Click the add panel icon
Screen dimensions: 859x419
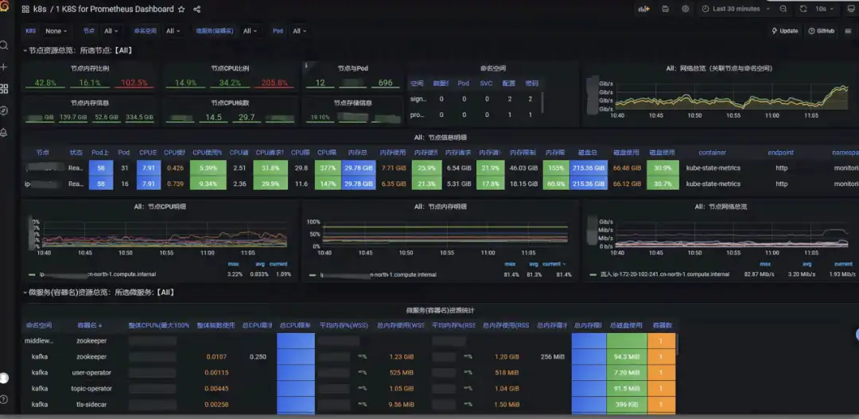pyautogui.click(x=643, y=9)
